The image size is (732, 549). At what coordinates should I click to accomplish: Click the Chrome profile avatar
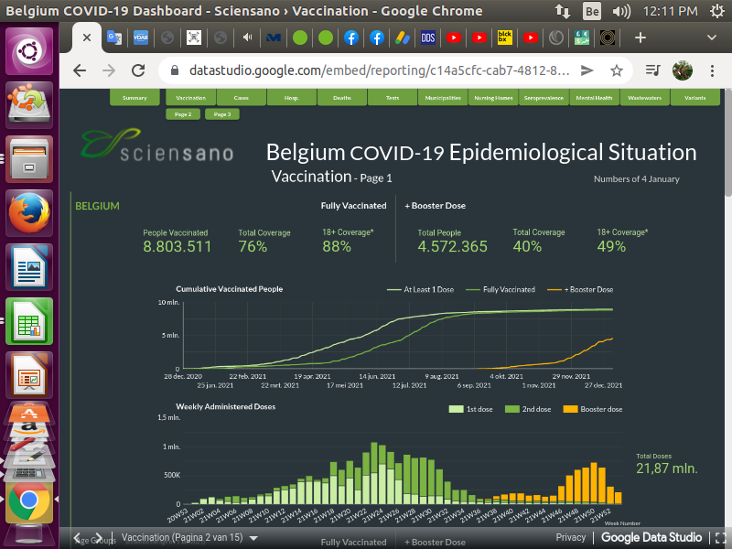tap(681, 70)
